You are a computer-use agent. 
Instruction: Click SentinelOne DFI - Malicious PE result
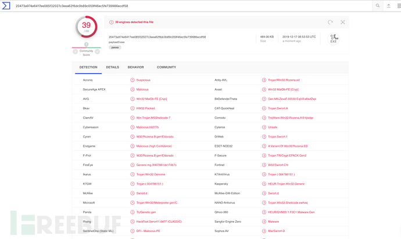point(148,231)
